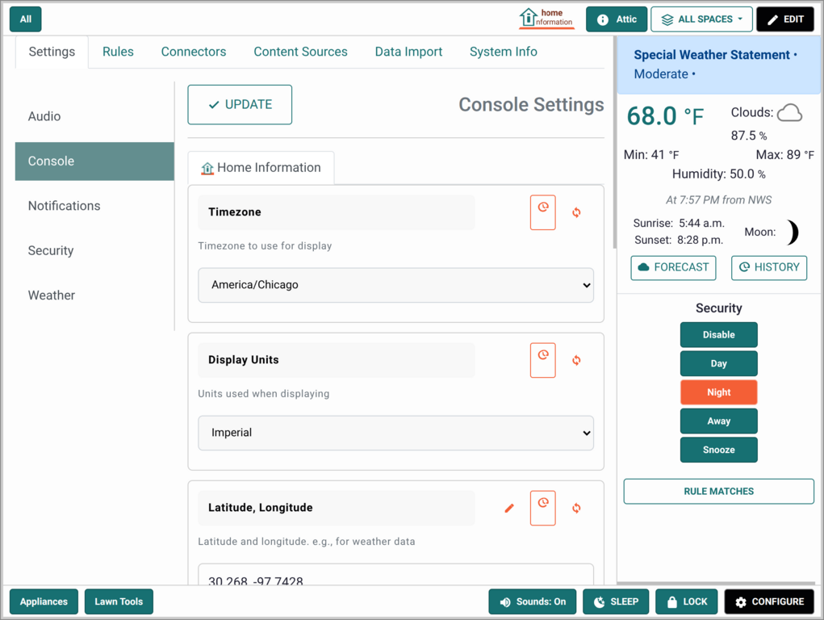The image size is (824, 620).
Task: Set security mode to Away
Action: pyautogui.click(x=719, y=421)
